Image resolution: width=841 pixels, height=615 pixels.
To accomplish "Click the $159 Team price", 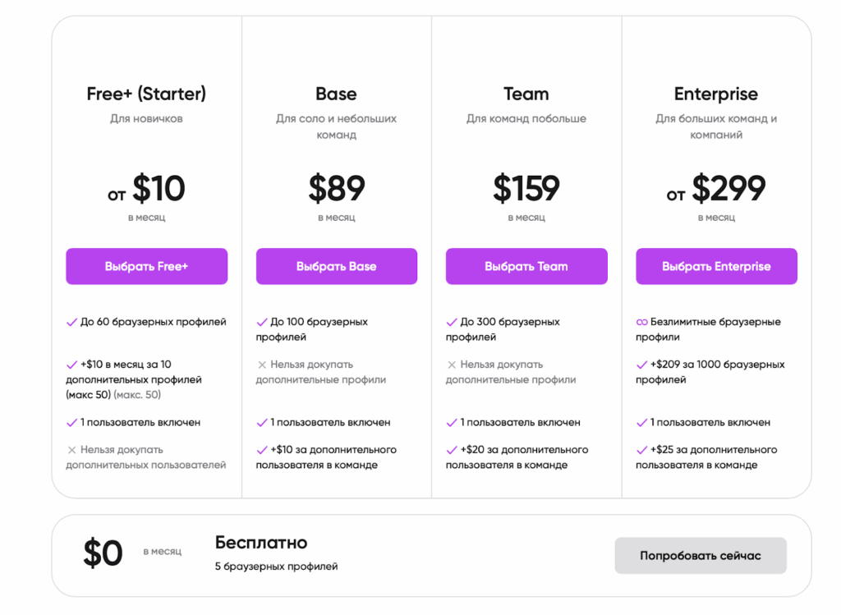I will (x=526, y=189).
